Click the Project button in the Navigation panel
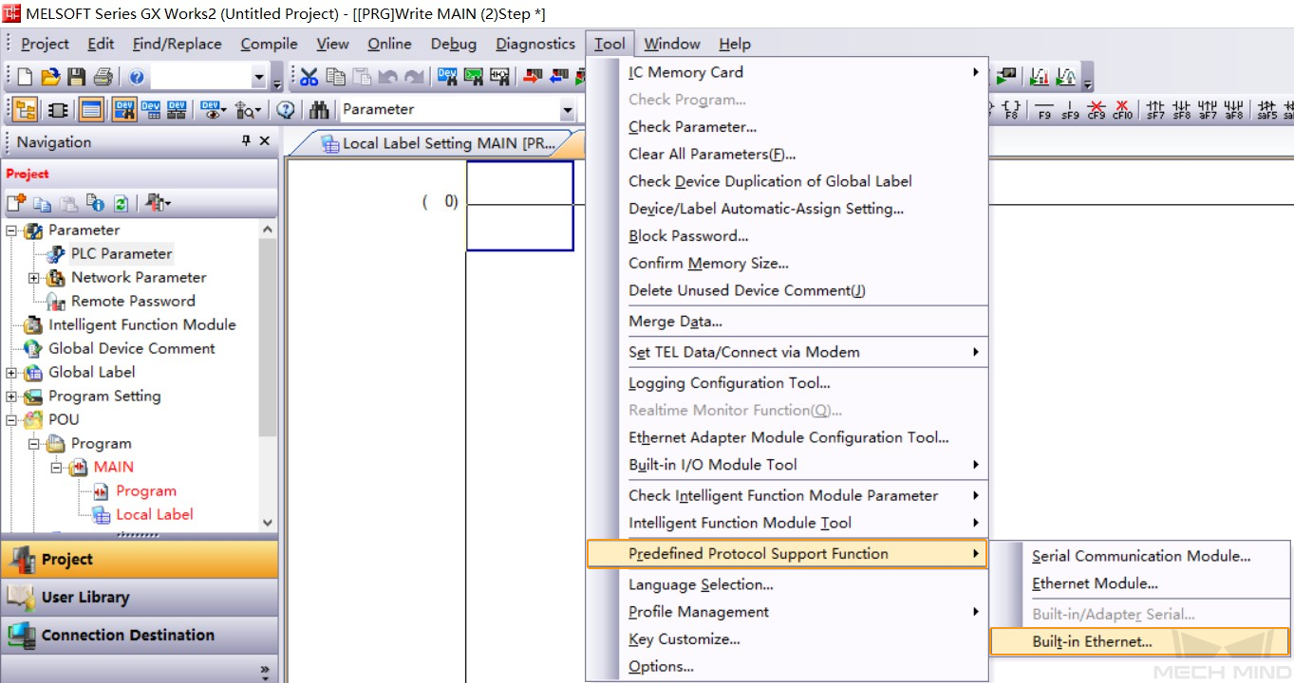Viewport: 1294px width, 683px height. click(x=140, y=560)
